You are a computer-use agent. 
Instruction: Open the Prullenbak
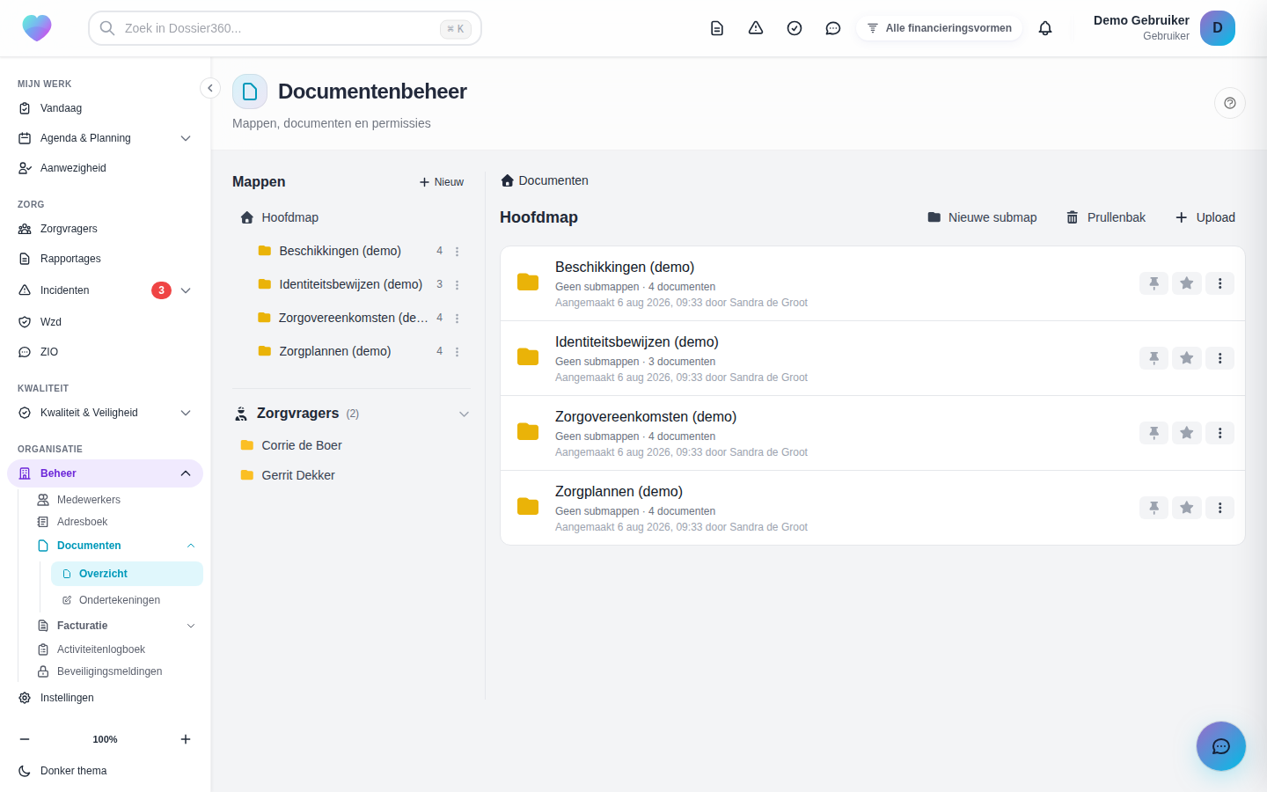[x=1106, y=217]
